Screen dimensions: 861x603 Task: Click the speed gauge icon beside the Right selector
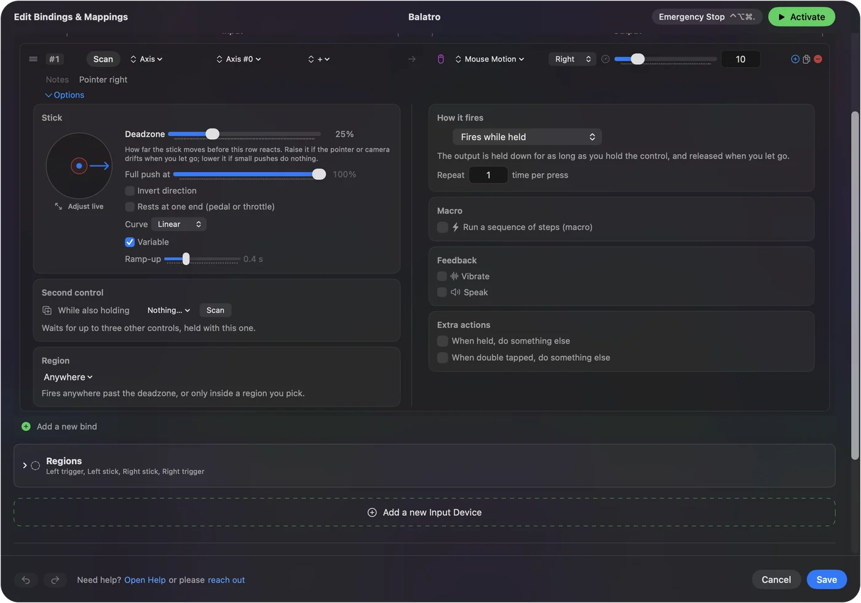(x=605, y=59)
